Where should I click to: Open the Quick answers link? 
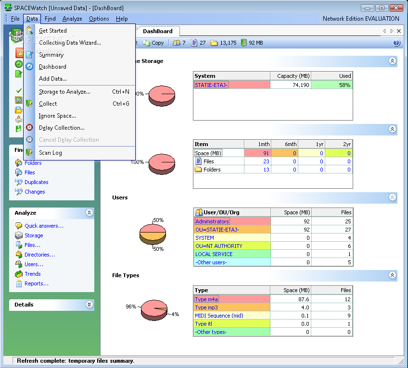(44, 226)
